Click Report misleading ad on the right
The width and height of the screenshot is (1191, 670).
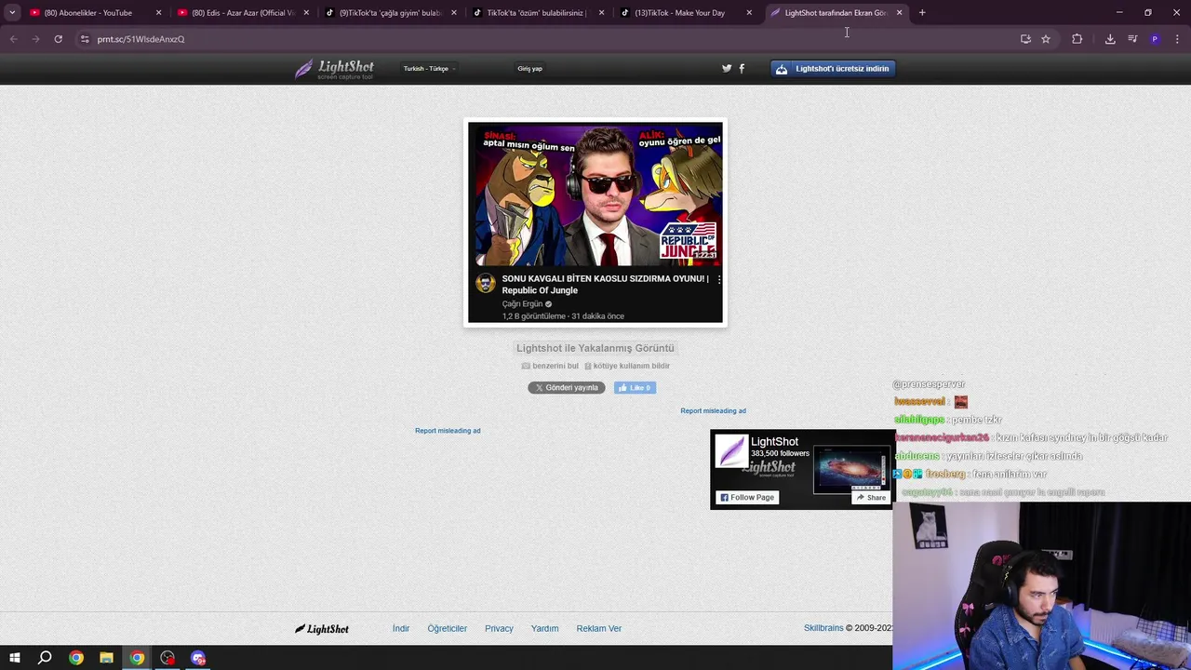point(713,410)
